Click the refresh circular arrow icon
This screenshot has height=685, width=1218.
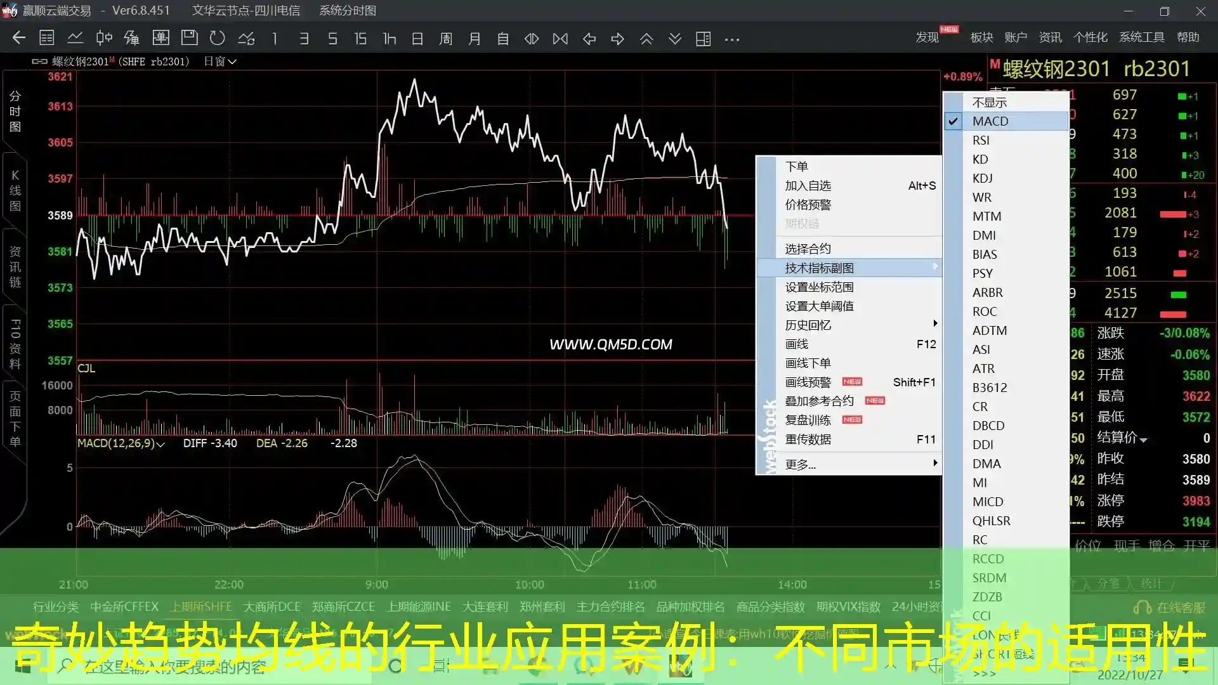[x=218, y=38]
